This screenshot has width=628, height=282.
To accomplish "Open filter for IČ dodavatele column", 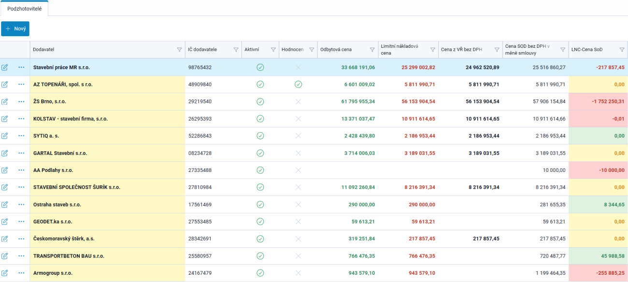I will pyautogui.click(x=236, y=50).
